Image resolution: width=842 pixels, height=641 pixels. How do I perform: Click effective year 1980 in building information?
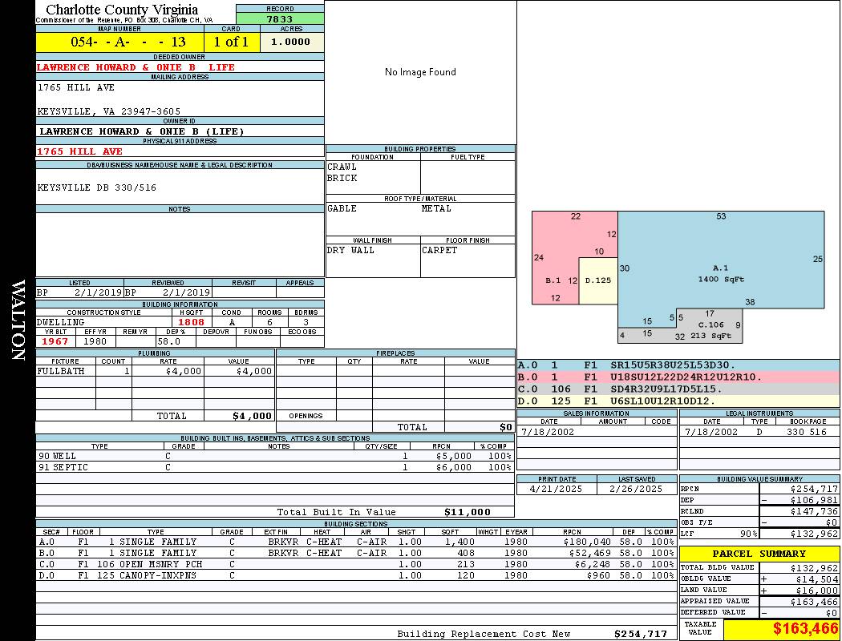click(x=95, y=341)
